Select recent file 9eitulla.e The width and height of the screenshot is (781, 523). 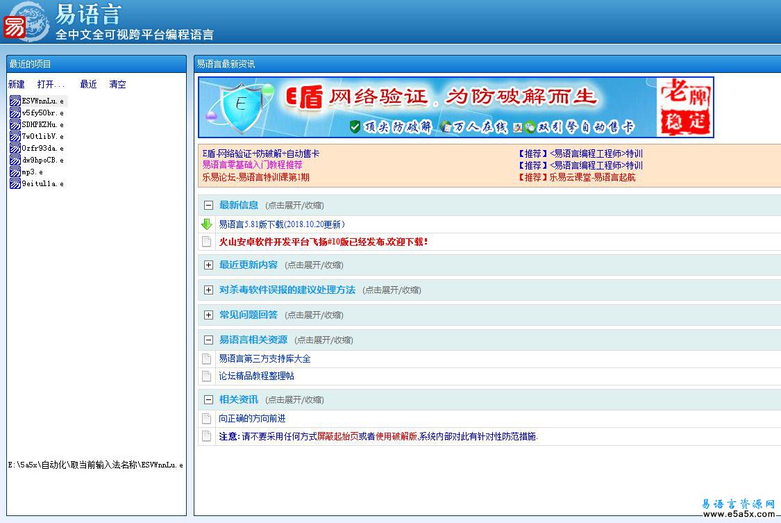[x=43, y=184]
